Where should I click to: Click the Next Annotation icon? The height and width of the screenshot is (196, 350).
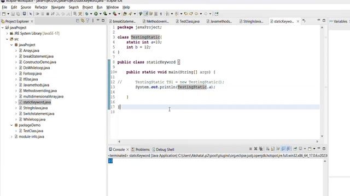167,14
